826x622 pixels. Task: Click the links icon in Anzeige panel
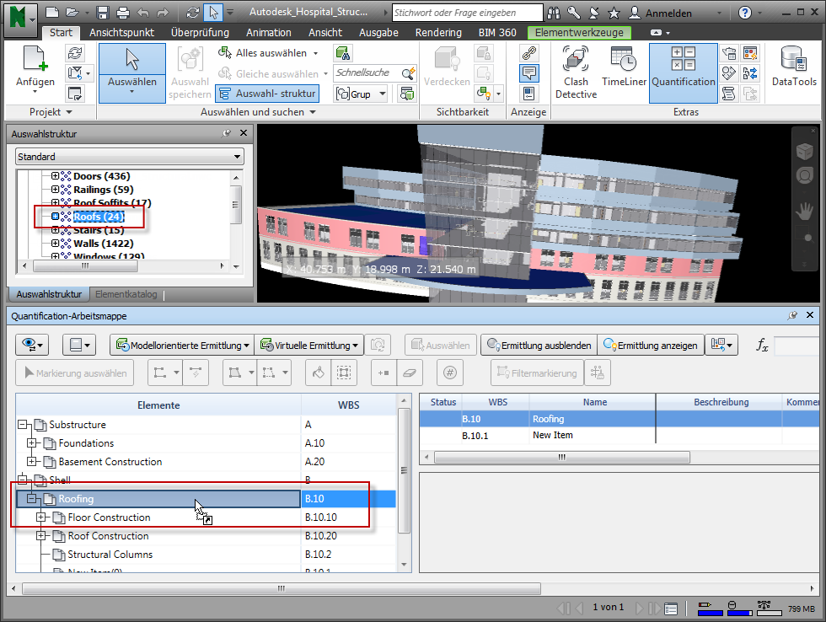tap(528, 53)
